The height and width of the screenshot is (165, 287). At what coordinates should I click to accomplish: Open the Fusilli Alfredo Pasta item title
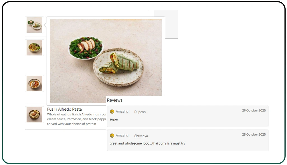point(64,109)
